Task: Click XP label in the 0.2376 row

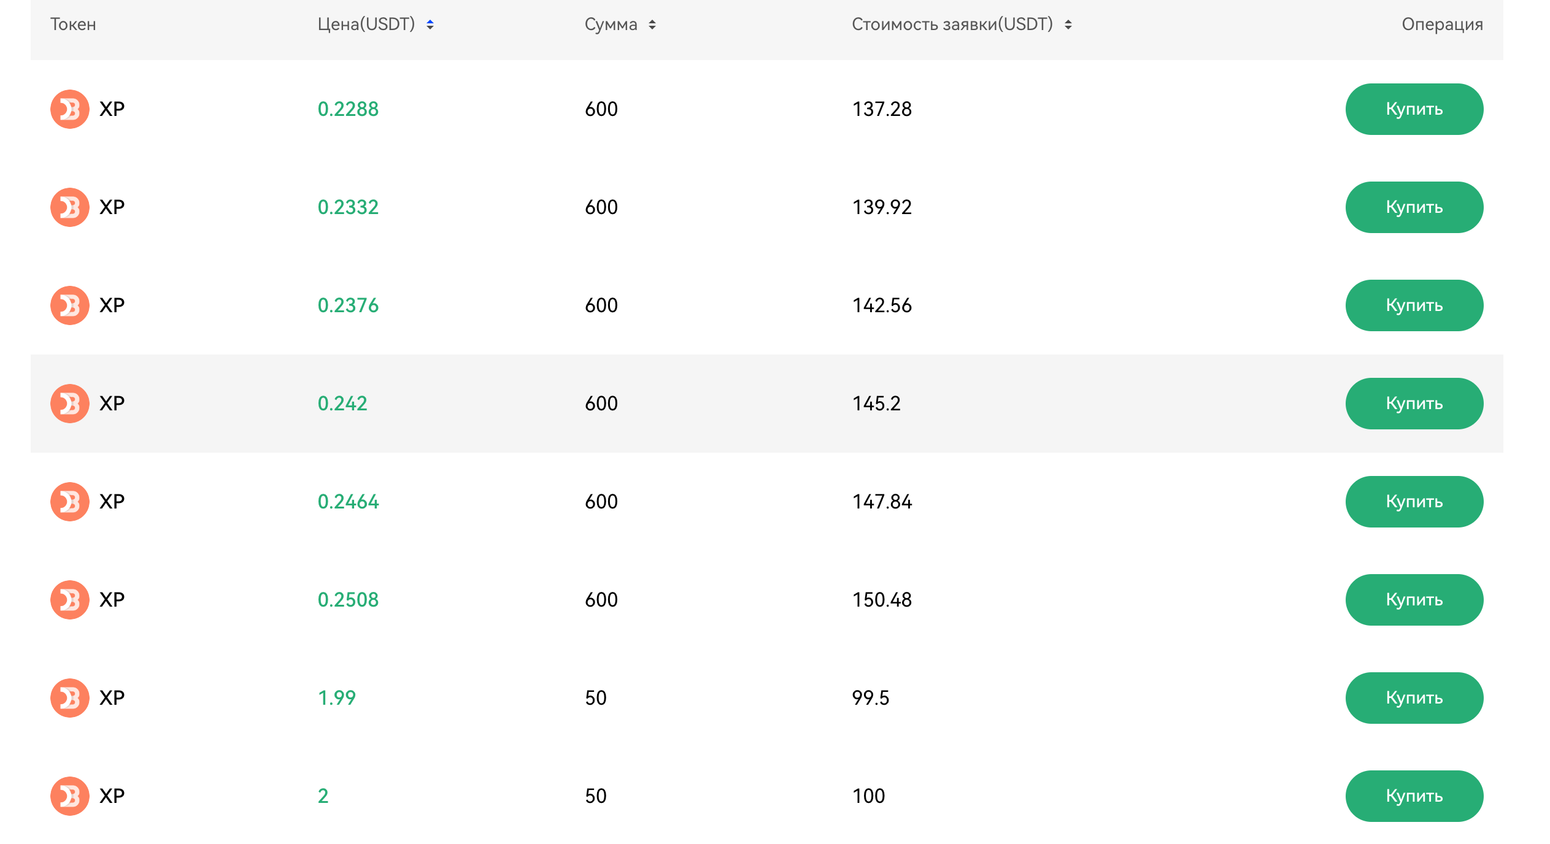Action: [112, 305]
